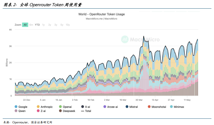This screenshot has width=214, height=125.
Task: Toggle Minimax series visibility
Action: tap(177, 107)
